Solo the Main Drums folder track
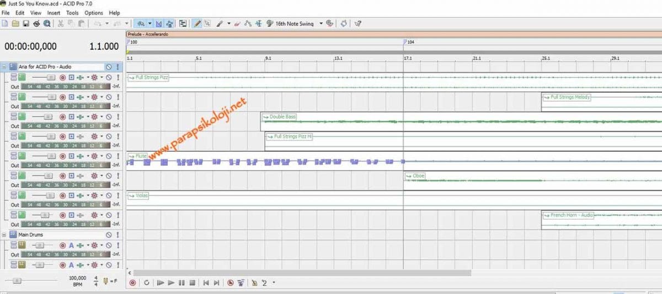The image size is (662, 294). click(118, 234)
